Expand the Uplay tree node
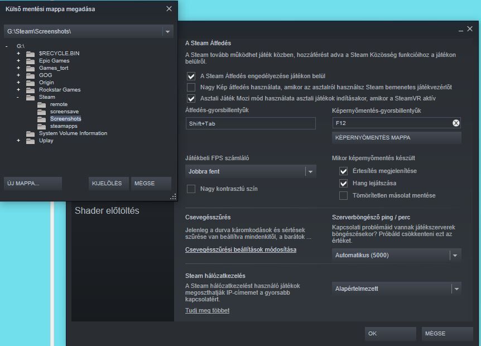The image size is (481, 346). pyautogui.click(x=18, y=141)
